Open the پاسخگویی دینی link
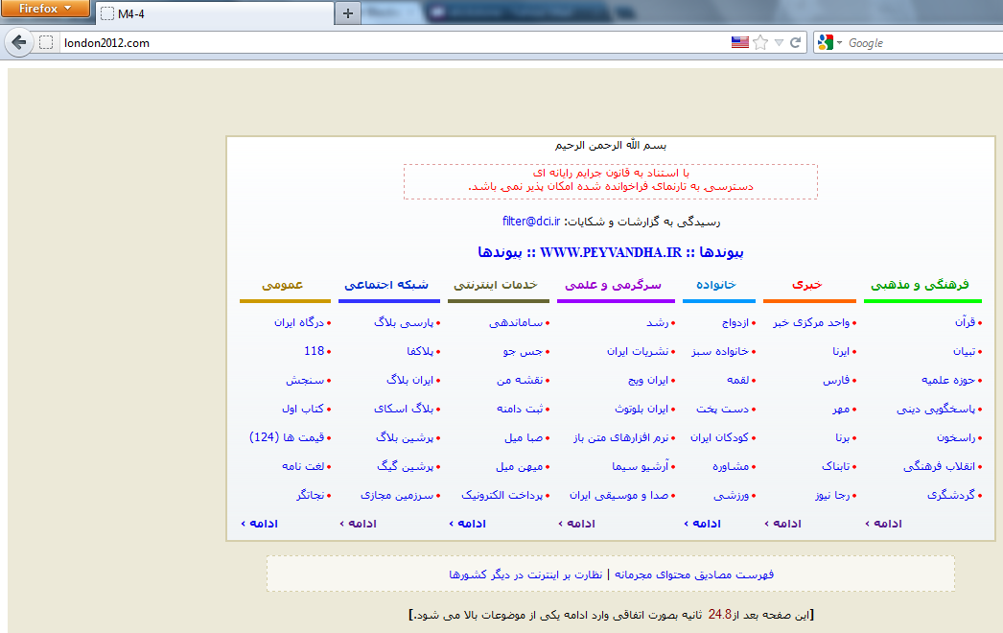 pos(936,409)
